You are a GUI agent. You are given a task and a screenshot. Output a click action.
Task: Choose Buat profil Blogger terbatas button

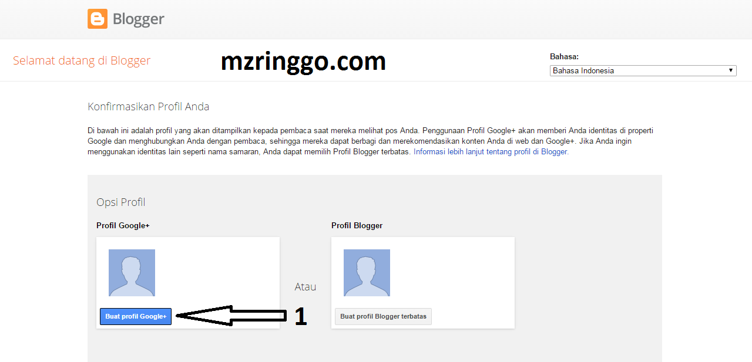(x=384, y=316)
